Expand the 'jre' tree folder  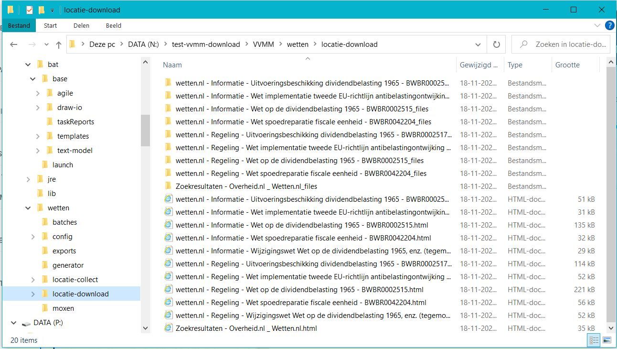point(28,179)
